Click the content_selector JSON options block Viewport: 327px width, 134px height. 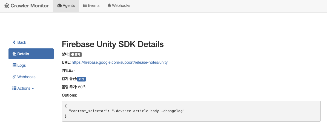(x=191, y=111)
